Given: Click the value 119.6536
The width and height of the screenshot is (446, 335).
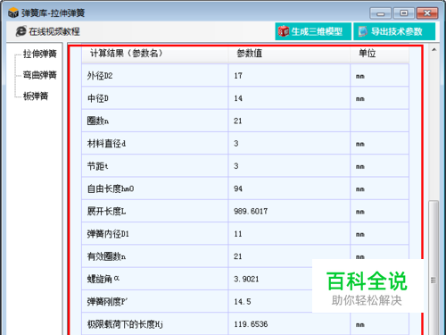Looking at the screenshot, I should point(251,324).
